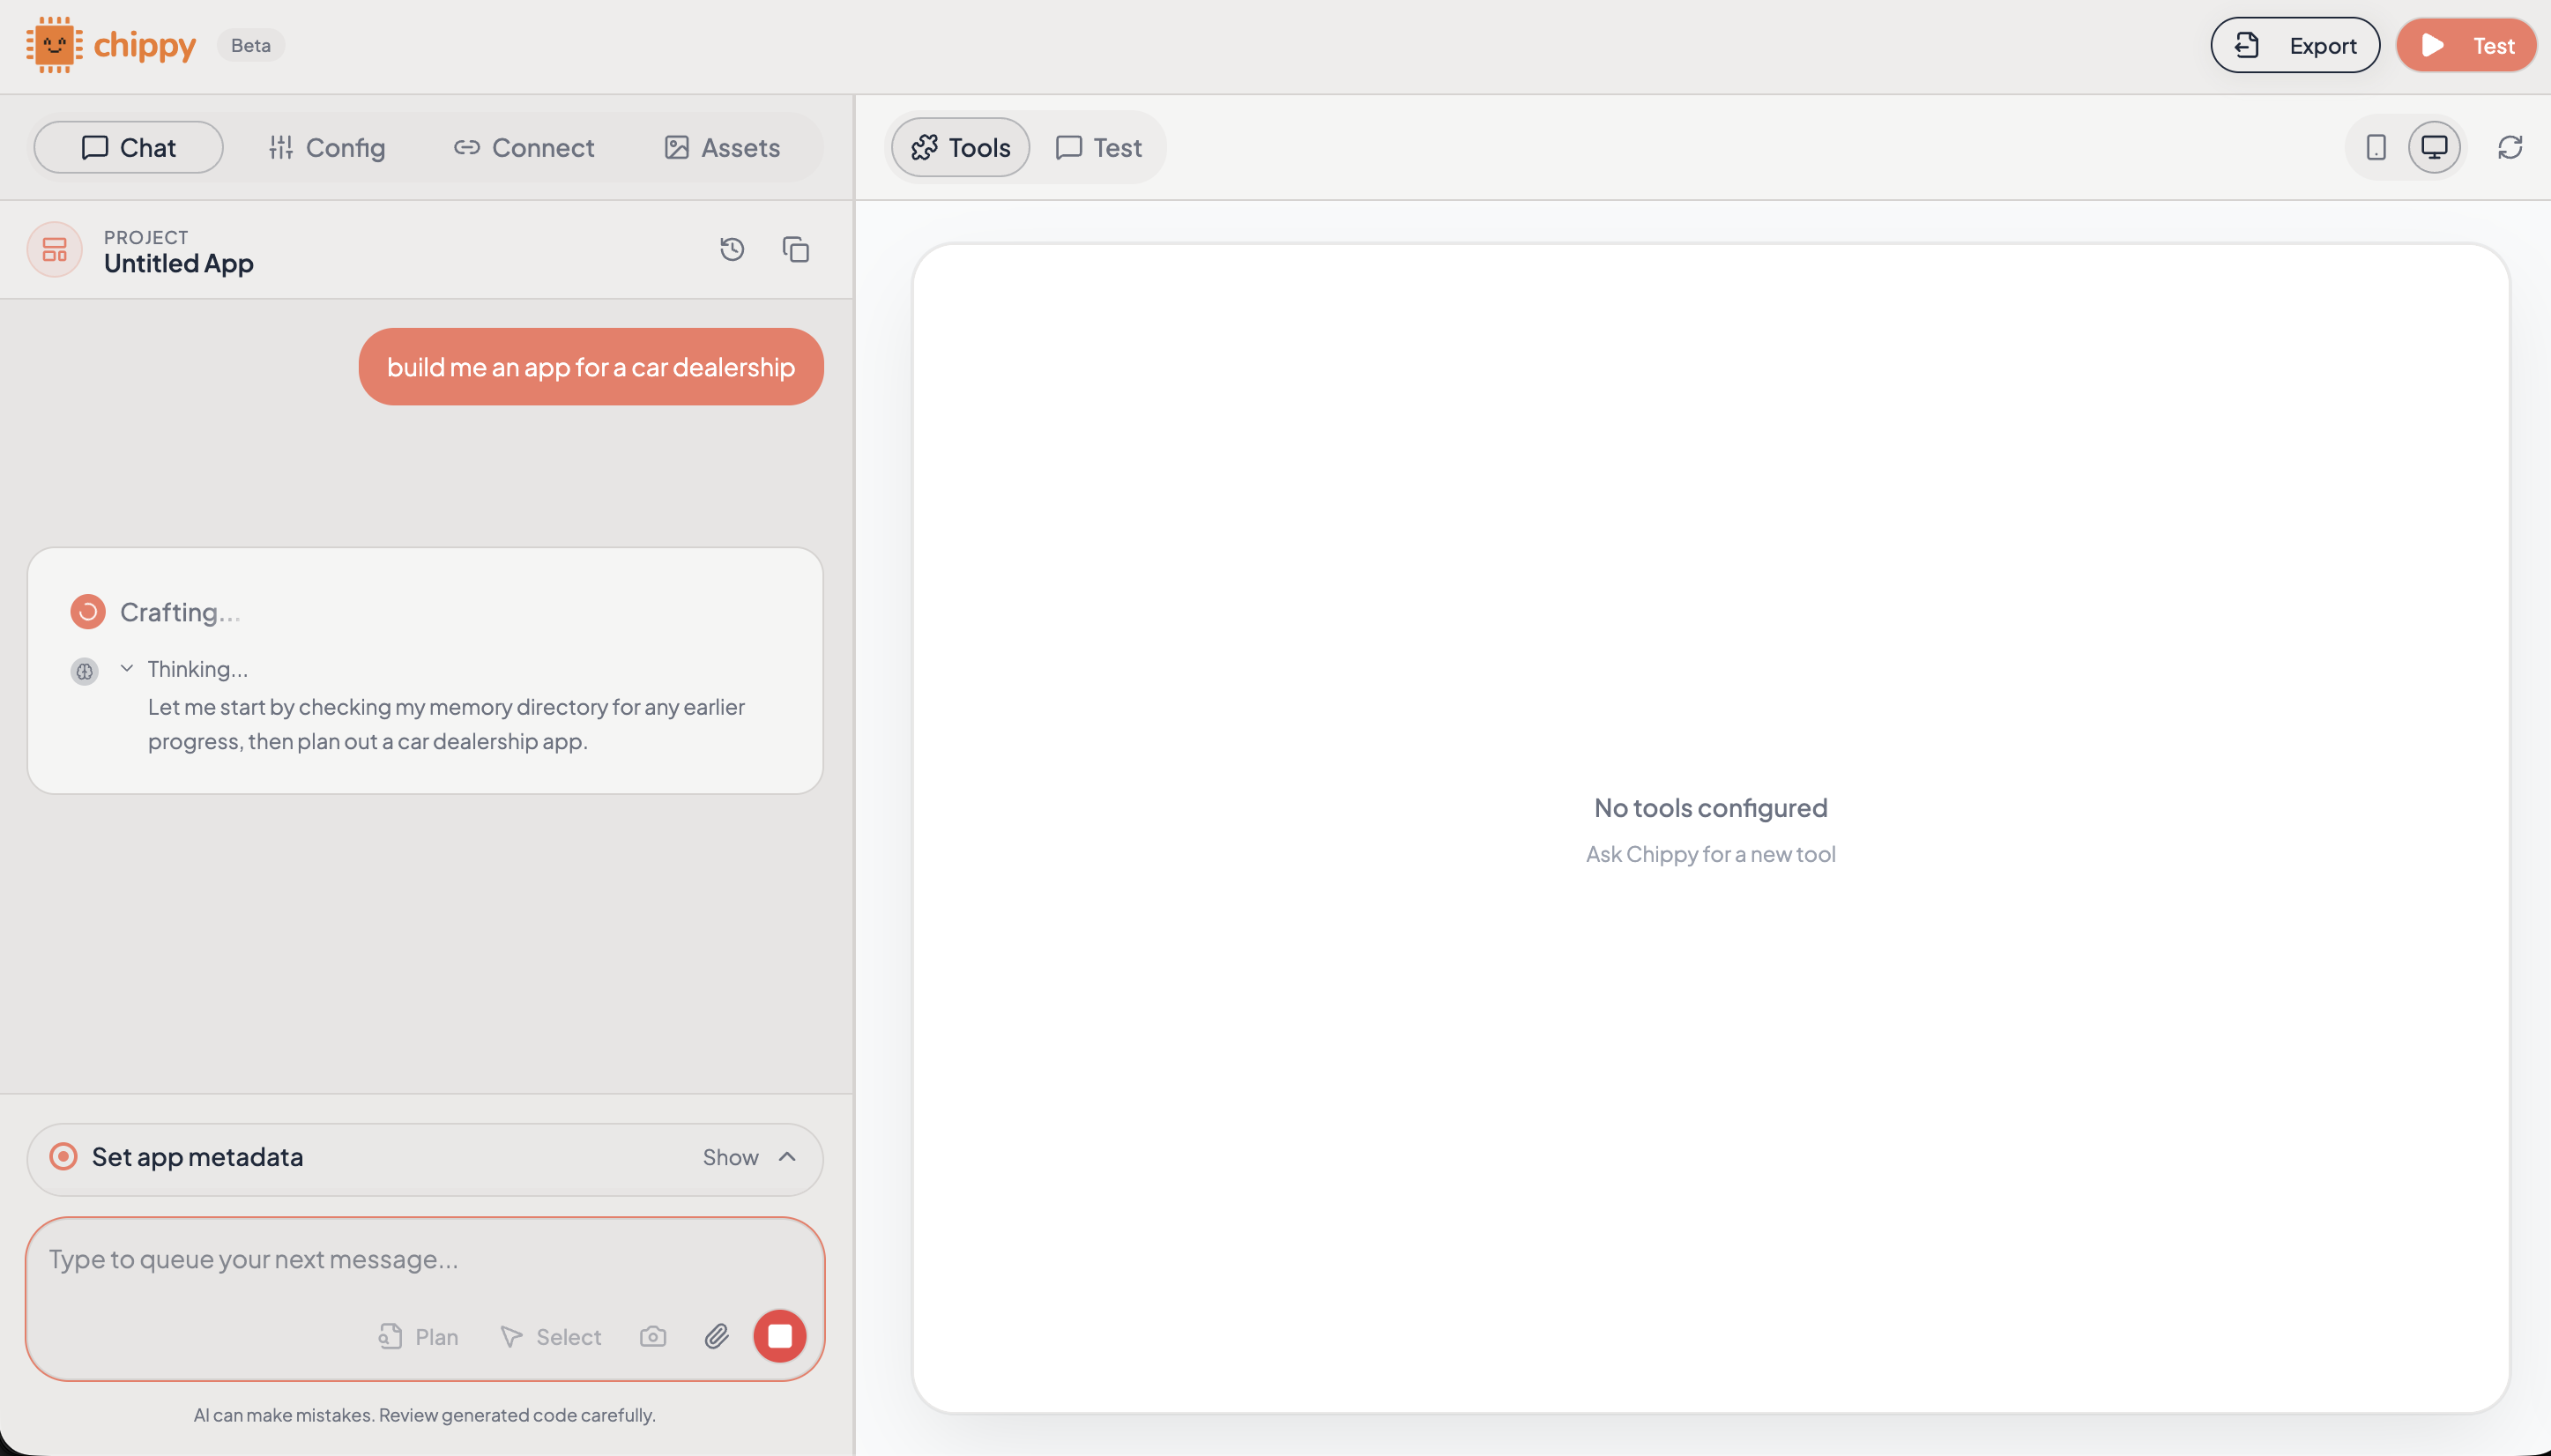2551x1456 pixels.
Task: Refresh the preview panel
Action: tap(2510, 147)
